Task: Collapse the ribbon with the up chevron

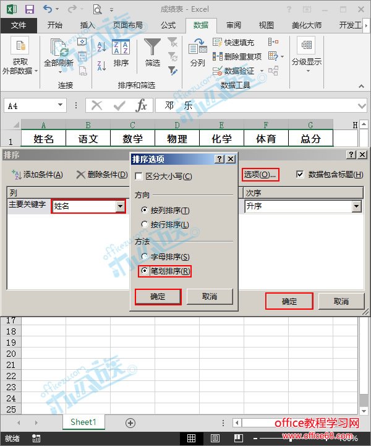Action: [x=361, y=86]
